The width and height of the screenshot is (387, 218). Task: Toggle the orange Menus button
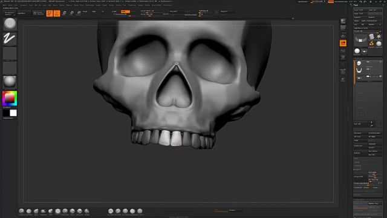click(331, 2)
